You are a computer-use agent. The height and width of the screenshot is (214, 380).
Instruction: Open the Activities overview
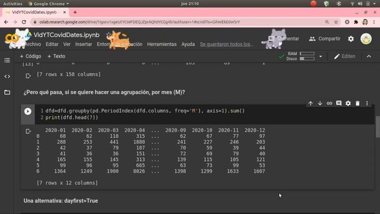(12, 4)
